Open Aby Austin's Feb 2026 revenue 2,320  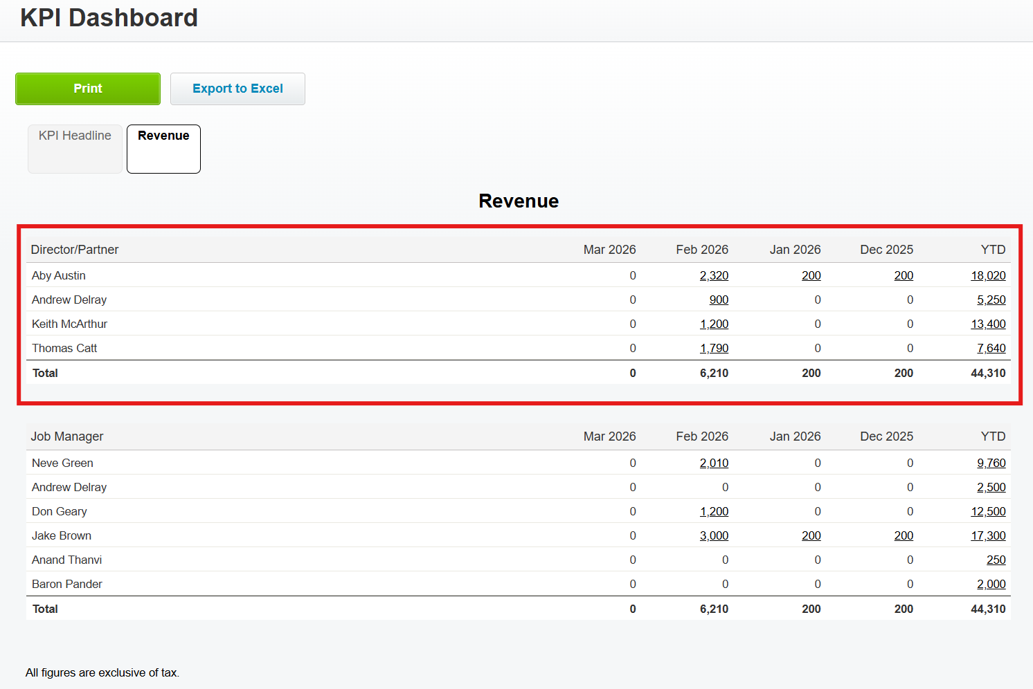[x=714, y=275]
